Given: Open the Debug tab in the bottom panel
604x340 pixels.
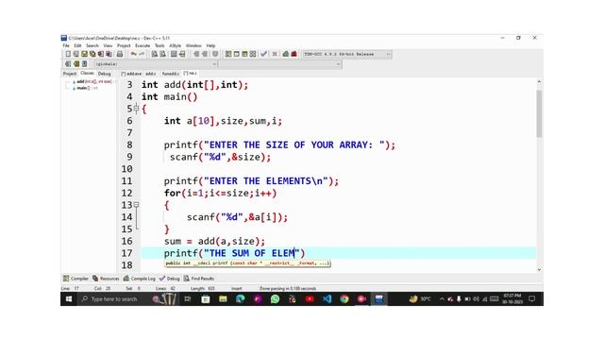Looking at the screenshot, I should (x=170, y=279).
